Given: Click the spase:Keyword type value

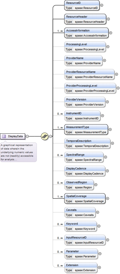Looking at the screenshot, I should pyautogui.click(x=85, y=229).
